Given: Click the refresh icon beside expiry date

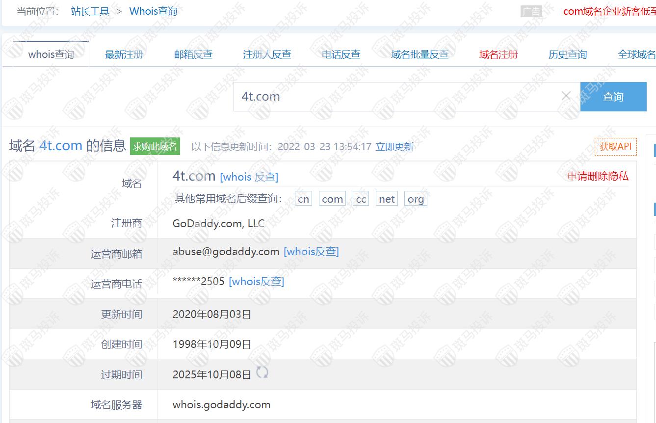Looking at the screenshot, I should [262, 373].
